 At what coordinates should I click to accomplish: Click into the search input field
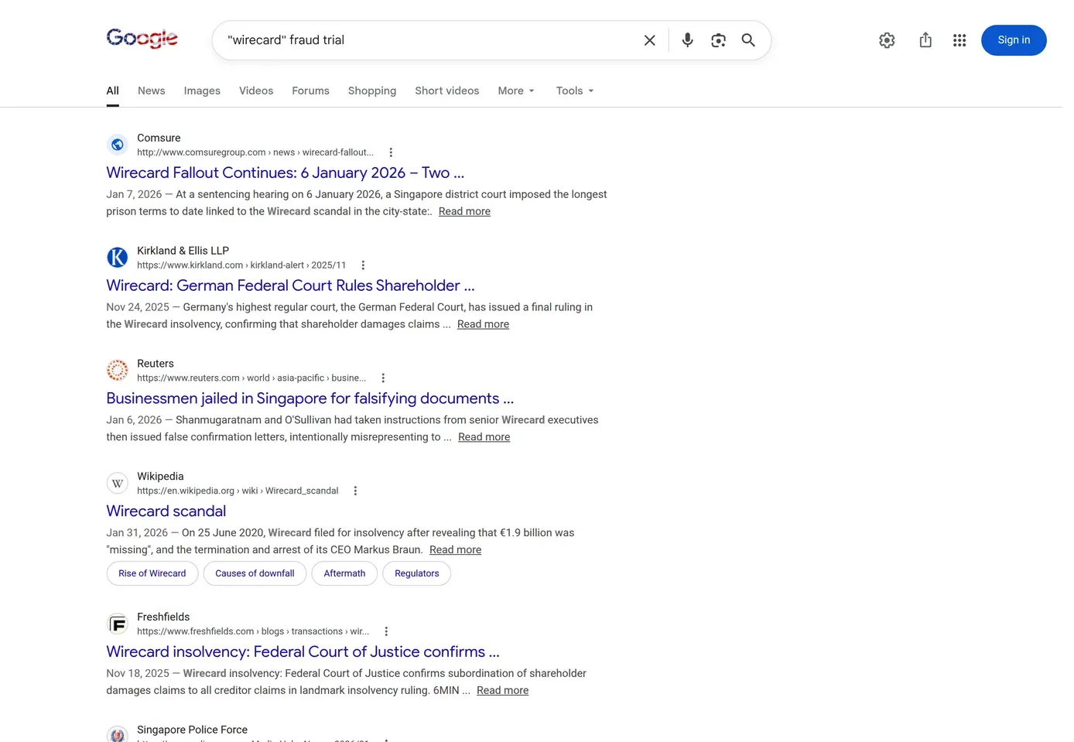tap(429, 40)
